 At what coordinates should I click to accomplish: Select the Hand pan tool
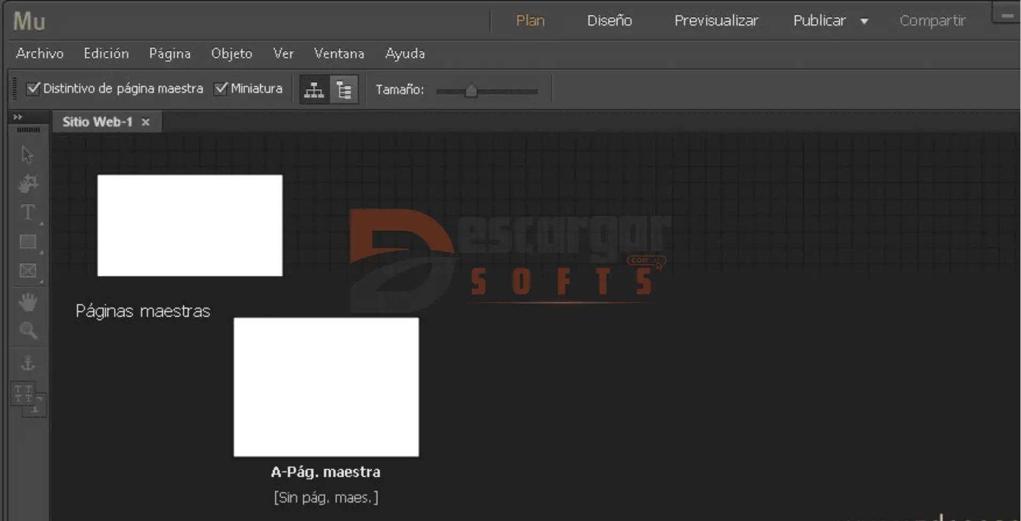[x=28, y=303]
